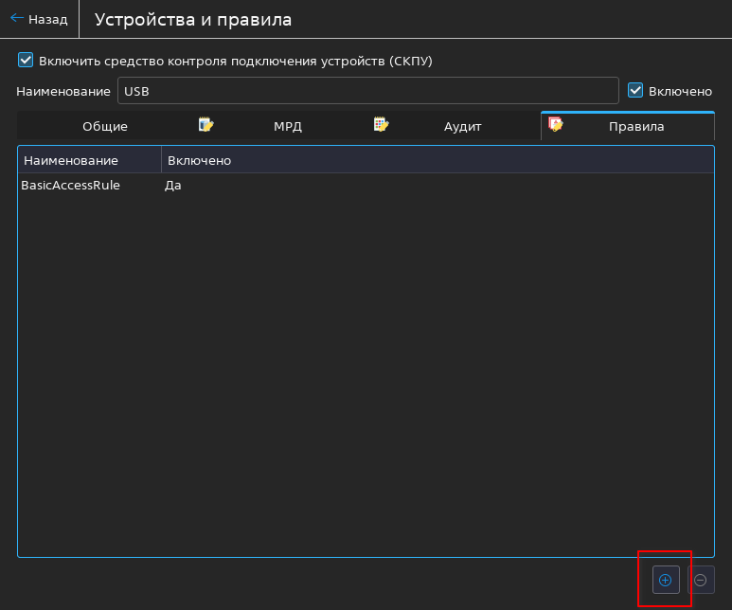Click the Наименование field containing USB
Screen dimensions: 732x610
pos(367,91)
